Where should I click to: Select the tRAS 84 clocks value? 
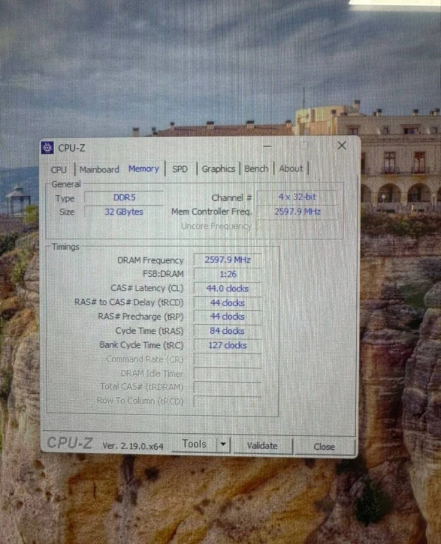click(x=228, y=331)
